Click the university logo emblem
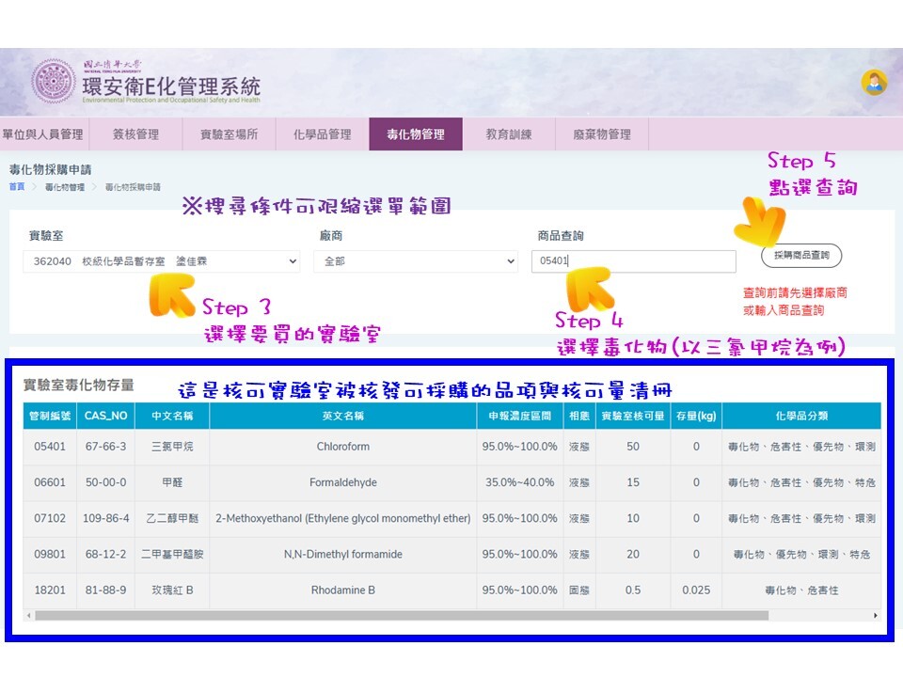The width and height of the screenshot is (903, 677). click(x=54, y=82)
